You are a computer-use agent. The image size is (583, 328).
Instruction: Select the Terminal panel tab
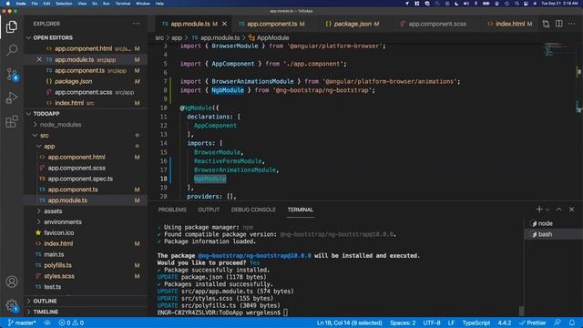(x=300, y=210)
